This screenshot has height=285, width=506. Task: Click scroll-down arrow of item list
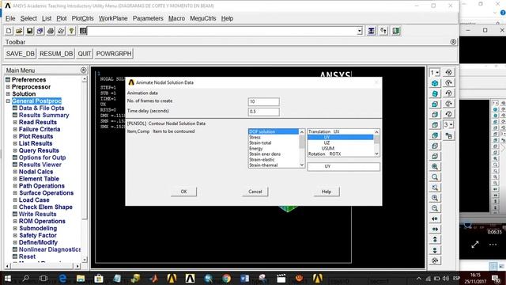point(302,165)
